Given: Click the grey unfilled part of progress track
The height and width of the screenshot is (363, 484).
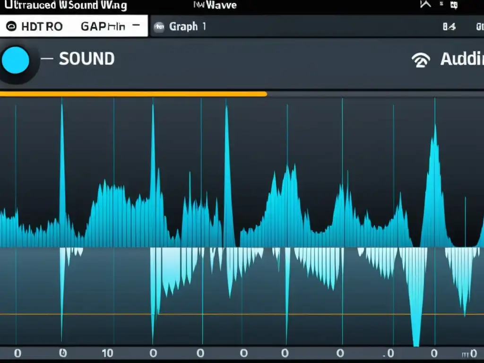Looking at the screenshot, I should pos(373,94).
